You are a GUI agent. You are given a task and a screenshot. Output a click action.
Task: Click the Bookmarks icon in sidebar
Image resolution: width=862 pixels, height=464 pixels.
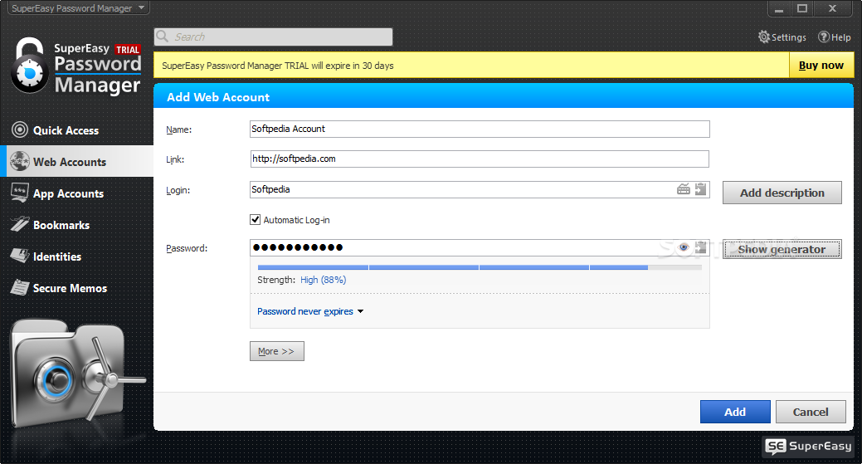20,224
